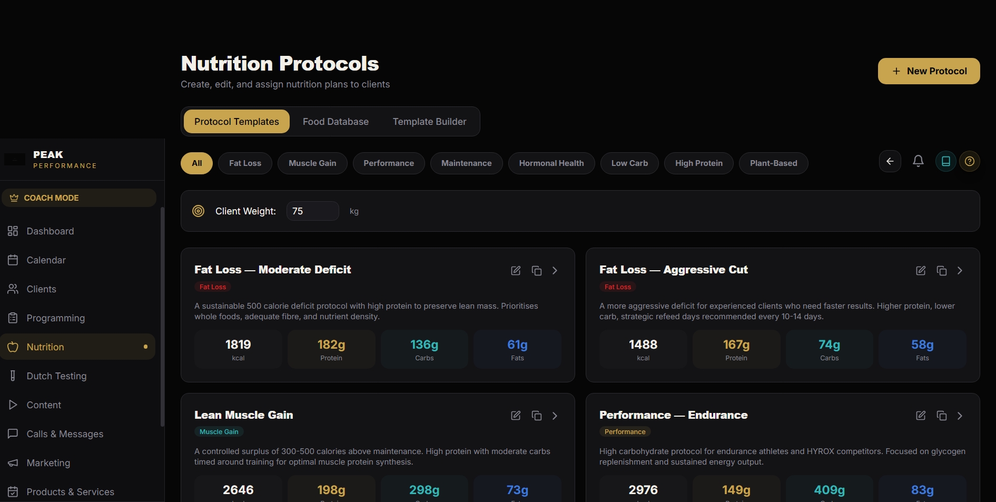
Task: Go to Content in sidebar
Action: coord(78,405)
